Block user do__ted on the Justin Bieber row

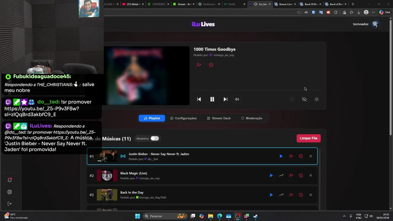pyautogui.click(x=291, y=156)
